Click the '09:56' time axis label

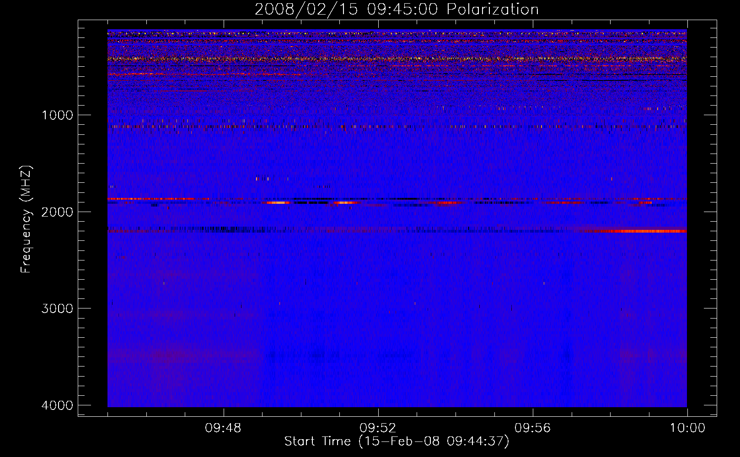(x=533, y=428)
